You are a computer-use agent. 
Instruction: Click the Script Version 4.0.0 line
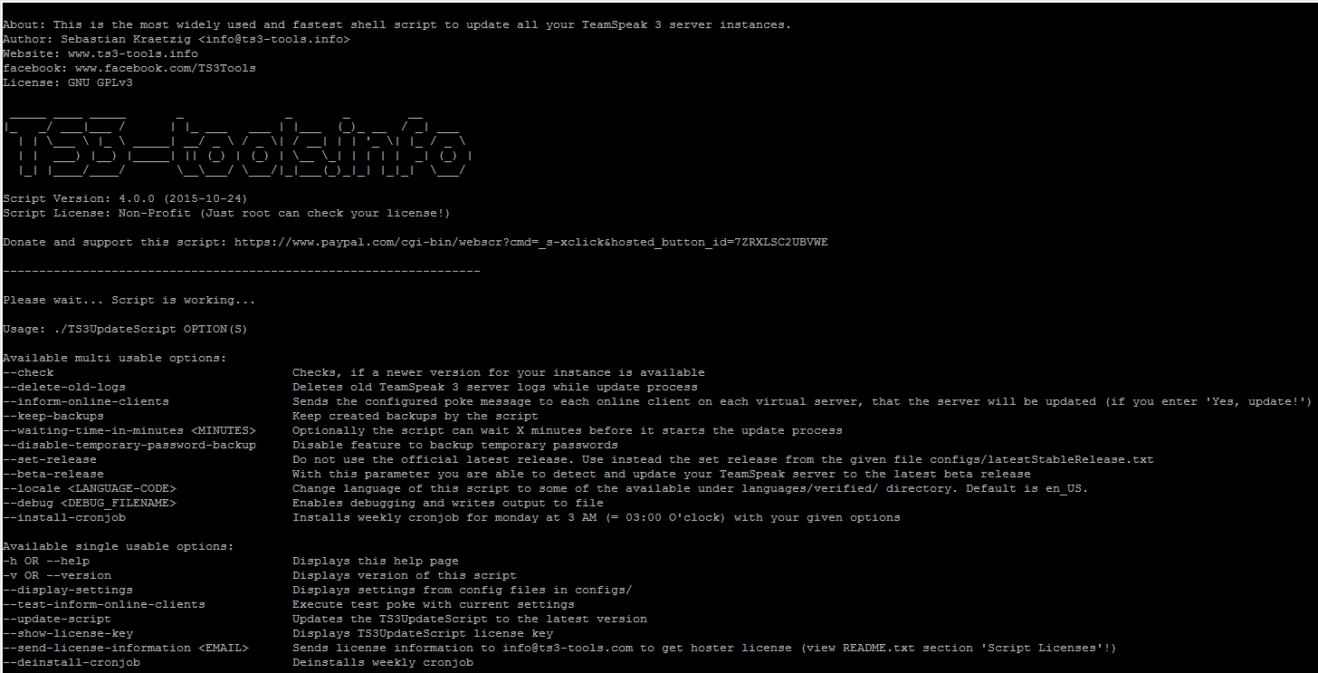tap(125, 199)
